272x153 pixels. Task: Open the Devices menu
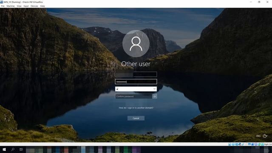pos(34,6)
